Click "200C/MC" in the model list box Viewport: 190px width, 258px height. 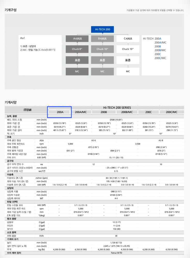pyautogui.click(x=160, y=58)
